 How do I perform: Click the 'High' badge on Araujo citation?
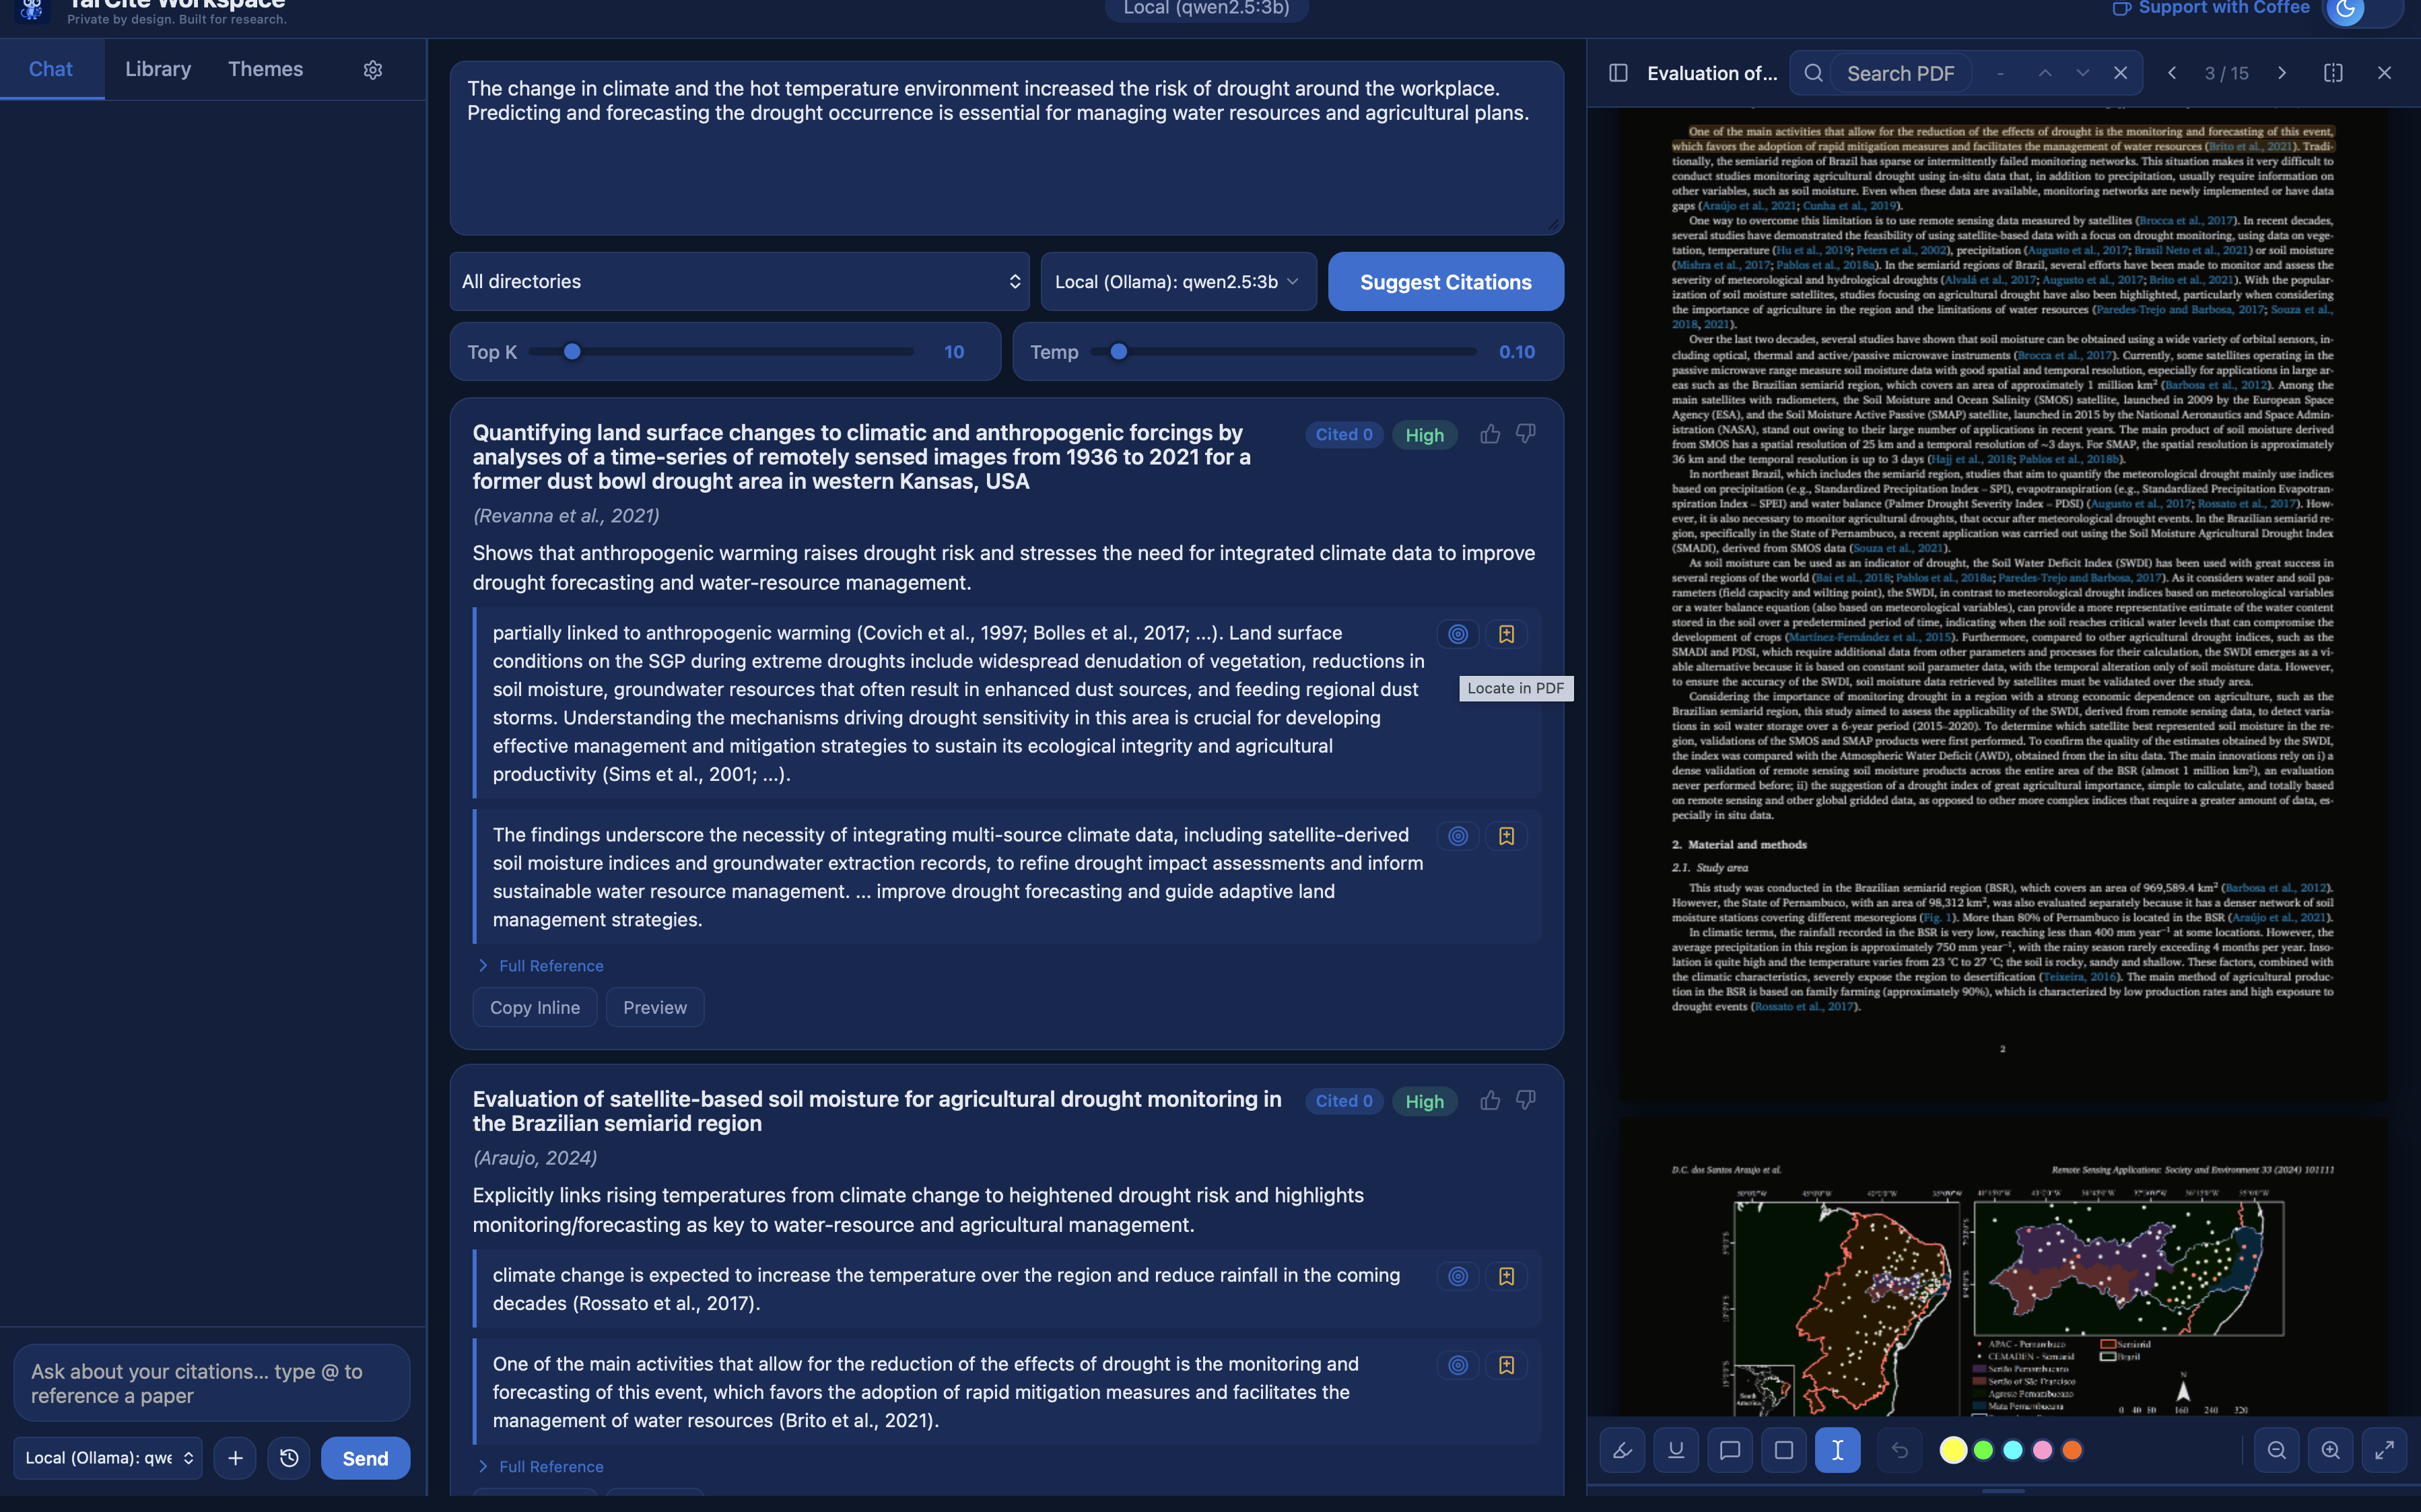1424,1101
